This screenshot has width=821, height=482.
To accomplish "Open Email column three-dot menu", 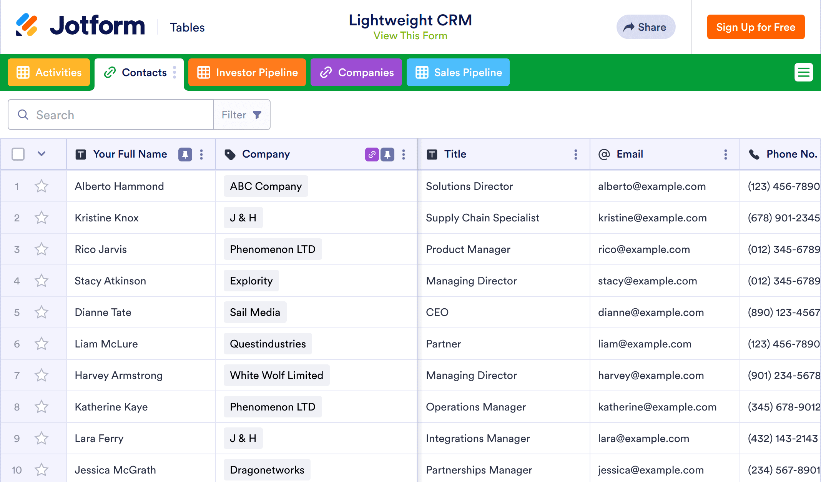I will (x=725, y=155).
